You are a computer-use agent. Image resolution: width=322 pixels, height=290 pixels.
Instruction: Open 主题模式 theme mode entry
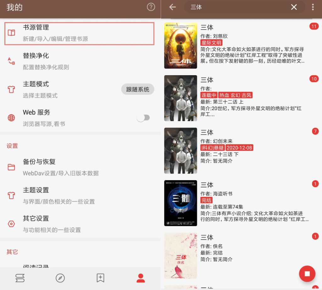pyautogui.click(x=80, y=90)
